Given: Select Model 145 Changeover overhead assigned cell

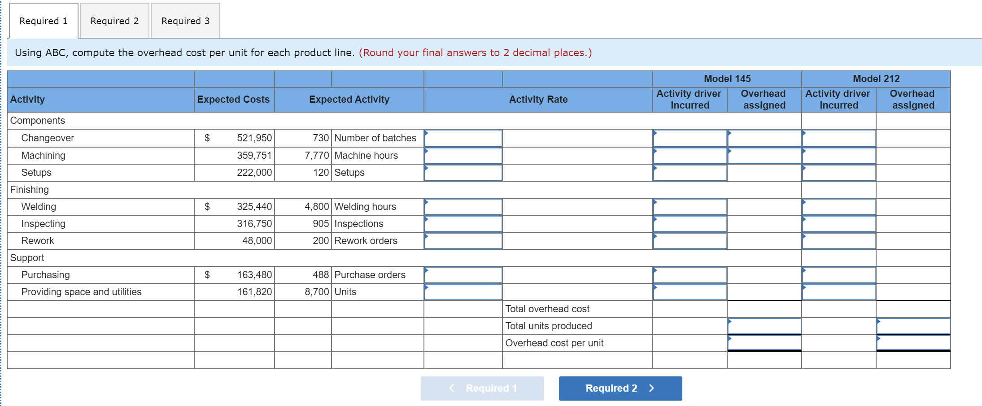Looking at the screenshot, I should click(764, 138).
